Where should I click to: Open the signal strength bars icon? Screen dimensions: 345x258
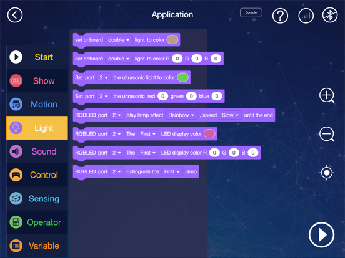[x=306, y=16]
